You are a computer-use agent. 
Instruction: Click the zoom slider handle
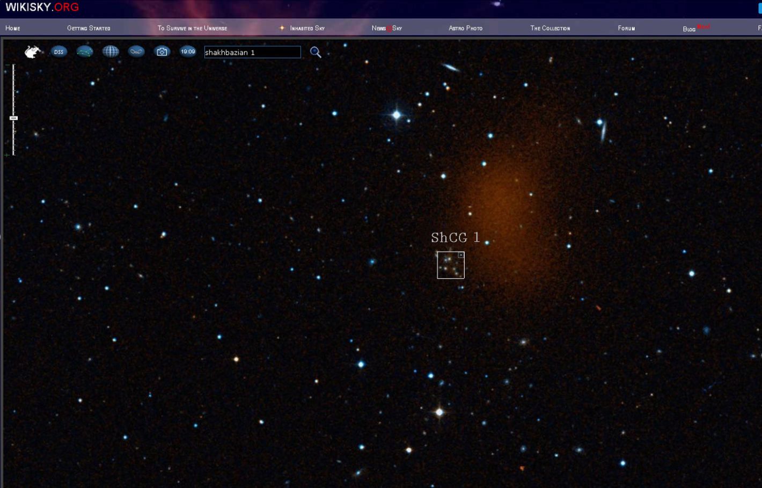pyautogui.click(x=13, y=118)
